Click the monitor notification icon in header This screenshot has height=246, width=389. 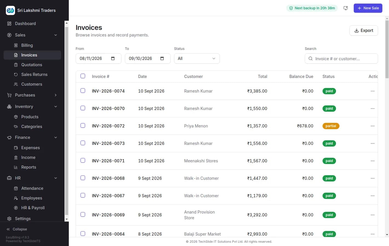click(346, 8)
